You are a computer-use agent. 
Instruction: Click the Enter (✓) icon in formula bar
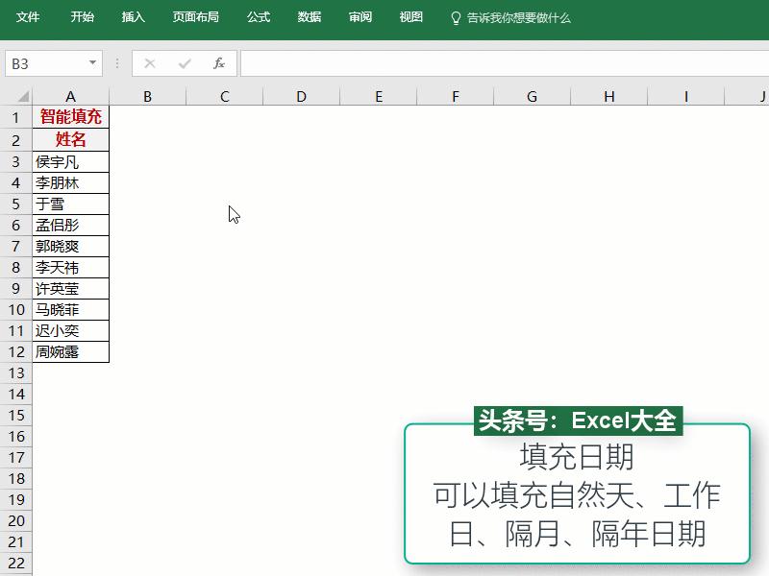[x=183, y=62]
